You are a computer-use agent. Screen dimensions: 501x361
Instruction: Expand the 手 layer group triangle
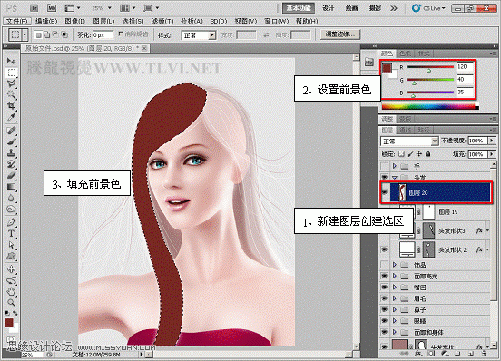(395, 166)
